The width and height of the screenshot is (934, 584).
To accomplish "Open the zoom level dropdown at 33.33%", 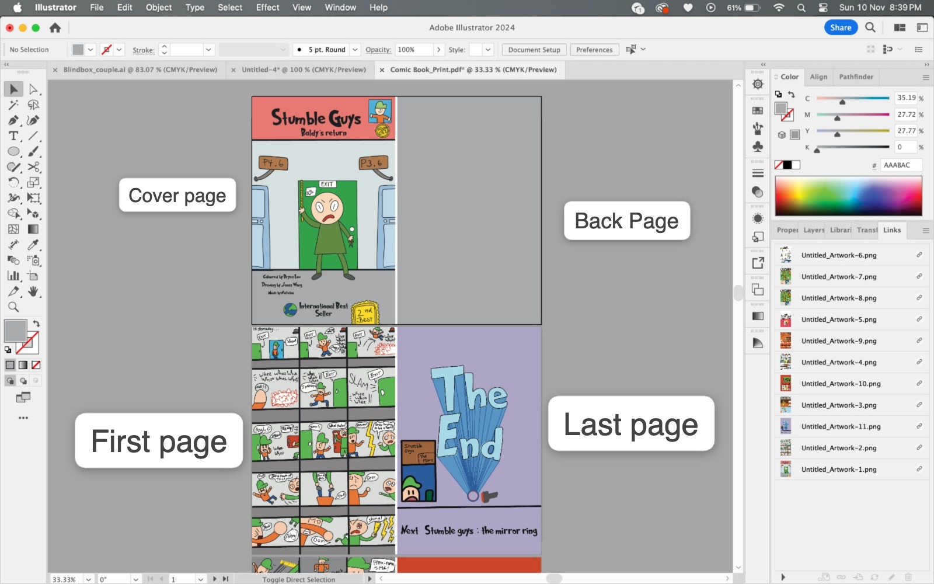I will click(x=89, y=579).
